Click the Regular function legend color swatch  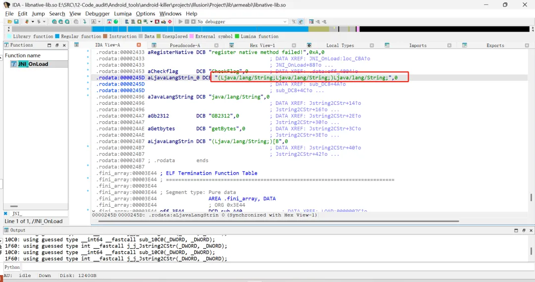pyautogui.click(x=57, y=37)
